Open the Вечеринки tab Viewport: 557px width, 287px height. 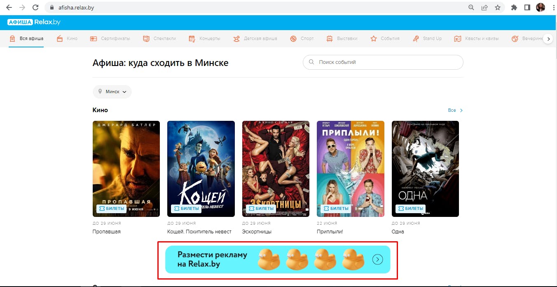tap(527, 38)
